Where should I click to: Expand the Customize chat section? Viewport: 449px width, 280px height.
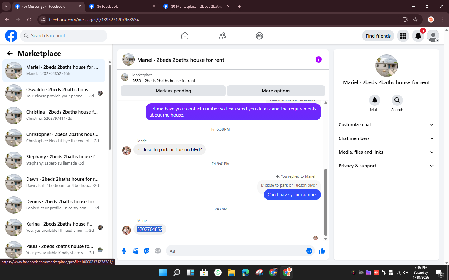tap(386, 125)
